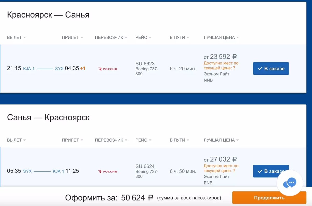Open the «В ПУТИ» sort arrow for Санья — Красноярск
Image resolution: width=312 pixels, height=206 pixels.
(188, 140)
